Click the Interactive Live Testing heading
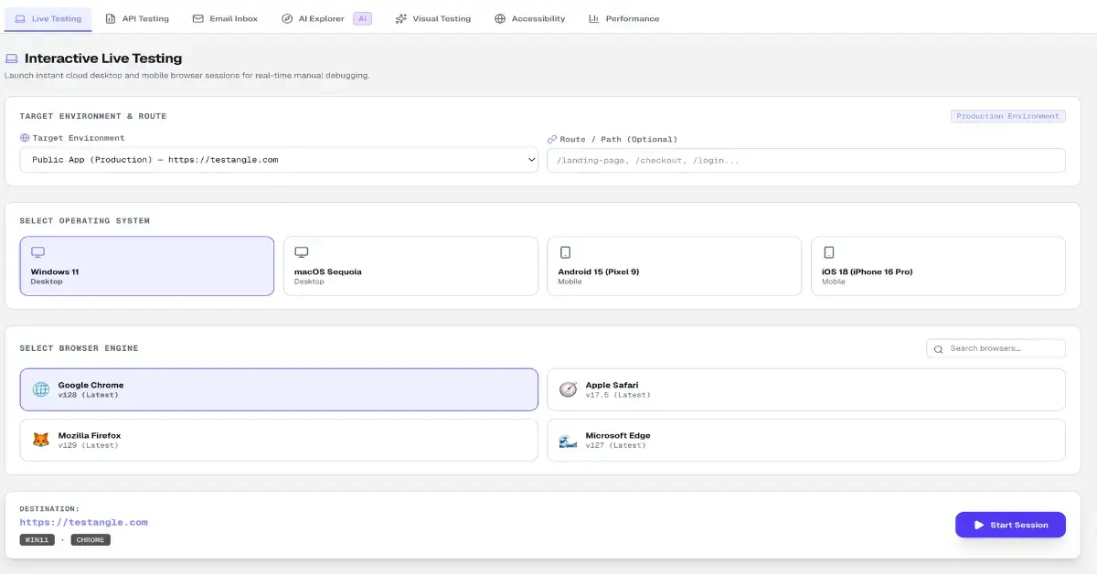Viewport: 1097px width, 574px height. click(x=103, y=58)
